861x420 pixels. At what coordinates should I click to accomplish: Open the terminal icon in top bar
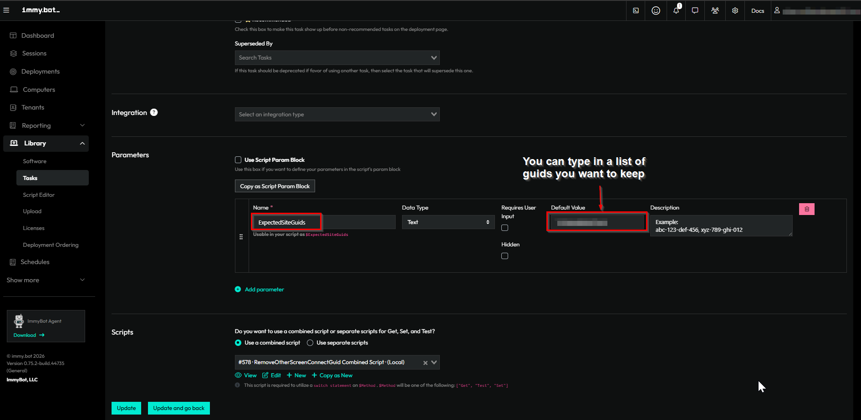click(636, 10)
